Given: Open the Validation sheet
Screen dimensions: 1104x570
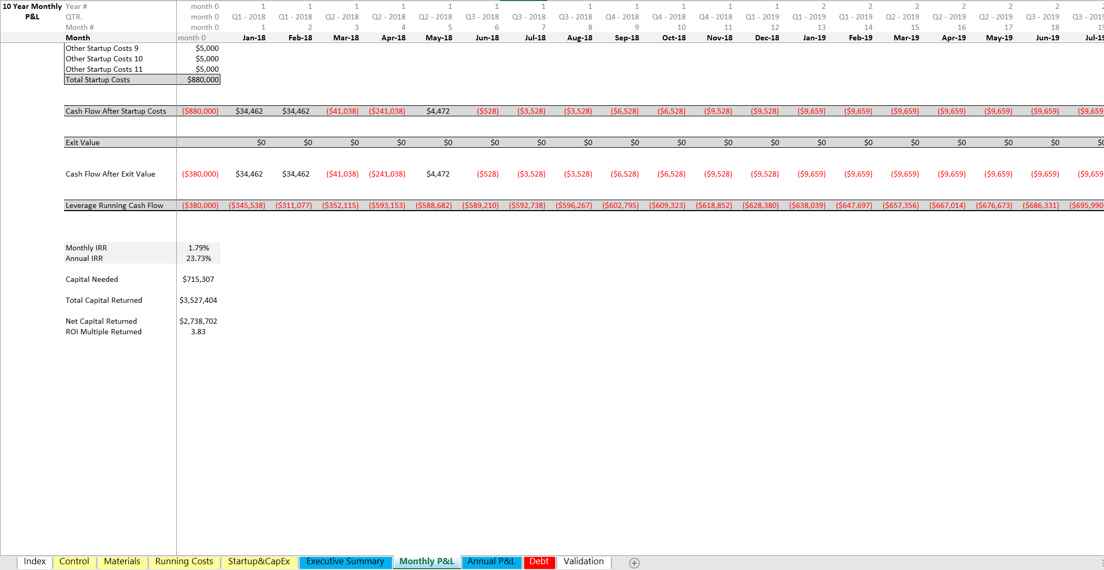Looking at the screenshot, I should [583, 561].
